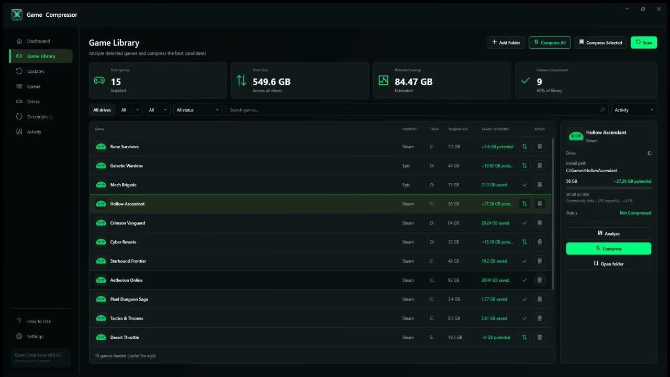Screen dimensions: 670x377
Task: Compress Galactic Wardens via row icon
Action: (524, 165)
